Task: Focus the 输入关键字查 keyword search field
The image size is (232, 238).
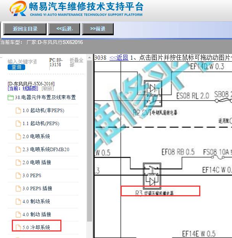Action: click(x=22, y=62)
